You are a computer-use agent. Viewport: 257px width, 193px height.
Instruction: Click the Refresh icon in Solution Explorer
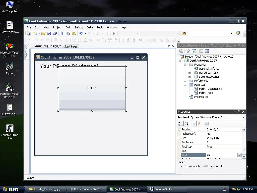(x=194, y=51)
